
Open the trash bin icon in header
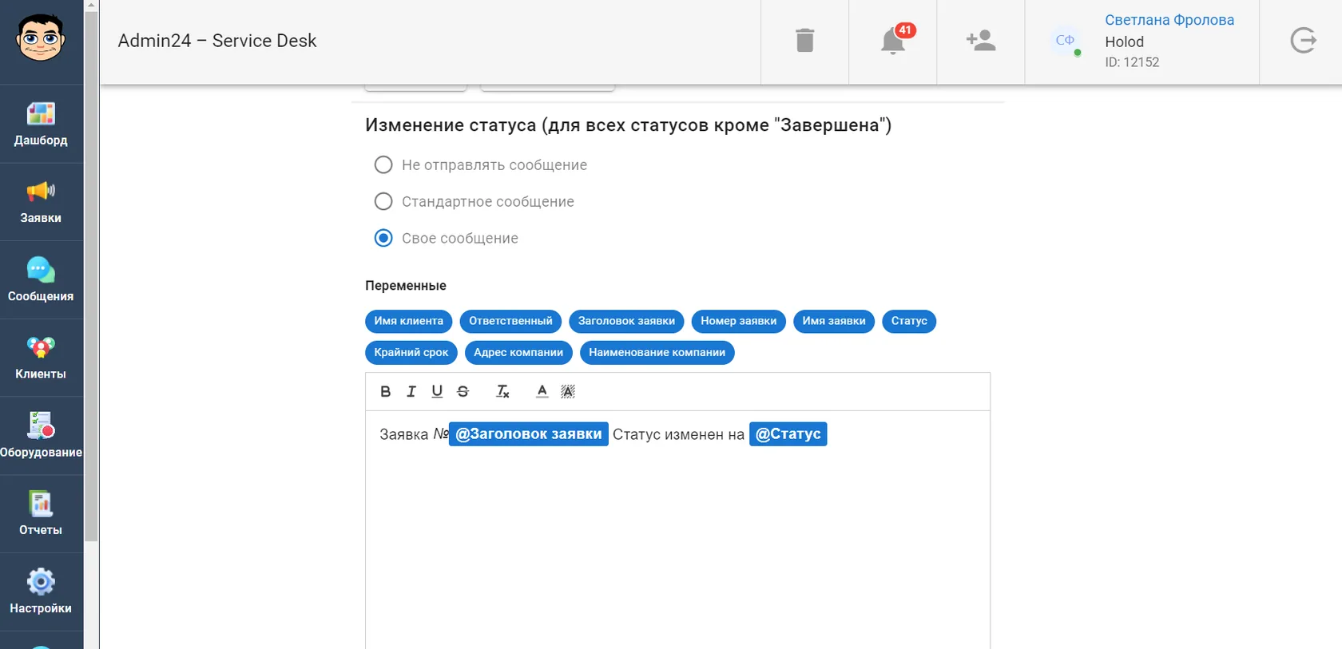click(804, 41)
